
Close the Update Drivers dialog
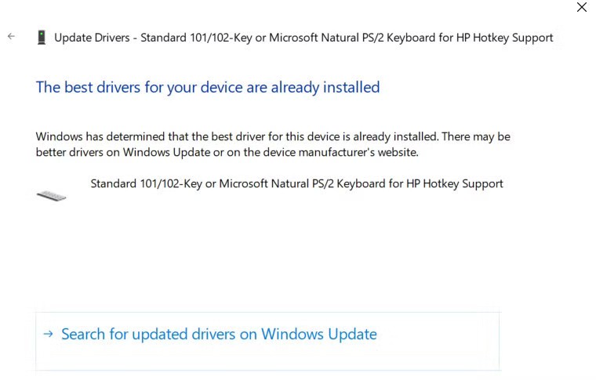(581, 8)
